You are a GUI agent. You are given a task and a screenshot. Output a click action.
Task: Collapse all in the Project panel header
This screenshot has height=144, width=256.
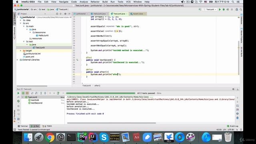61,14
